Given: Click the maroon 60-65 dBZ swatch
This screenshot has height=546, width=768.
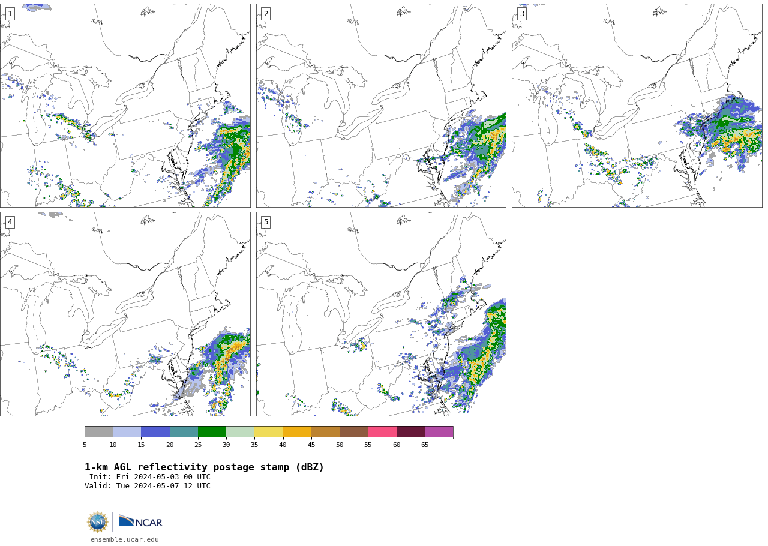Looking at the screenshot, I should tap(410, 432).
